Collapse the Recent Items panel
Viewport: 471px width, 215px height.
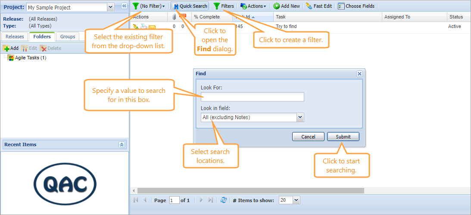(122, 144)
